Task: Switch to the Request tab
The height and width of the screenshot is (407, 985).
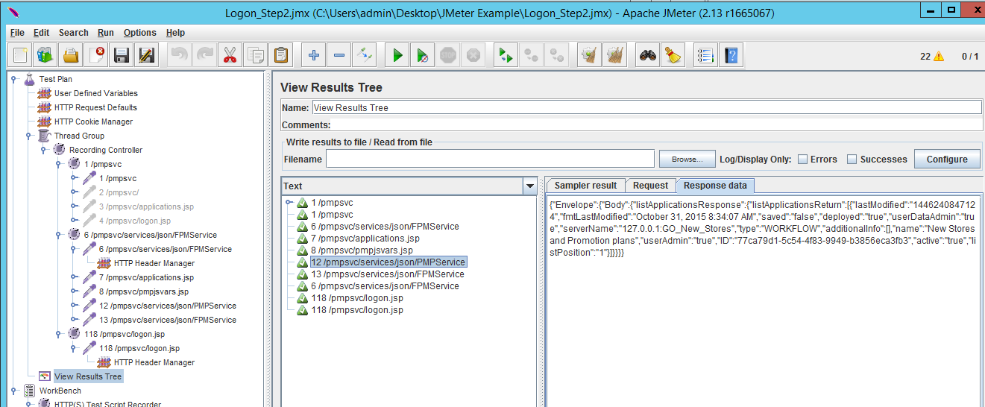Action: [650, 186]
